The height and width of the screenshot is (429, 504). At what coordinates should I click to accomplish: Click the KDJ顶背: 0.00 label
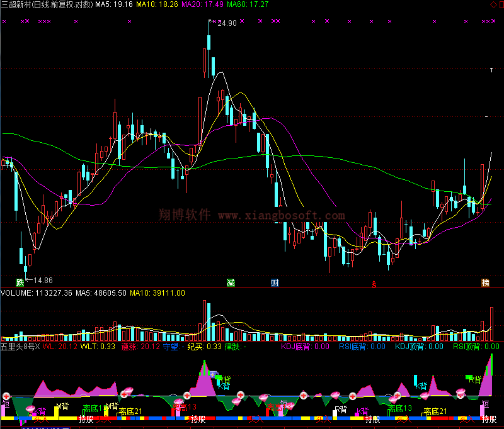[x=419, y=347]
